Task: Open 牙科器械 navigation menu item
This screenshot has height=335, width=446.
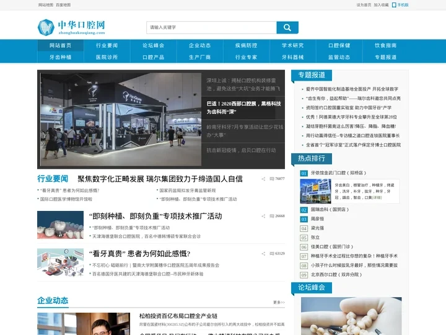Action: (292, 57)
